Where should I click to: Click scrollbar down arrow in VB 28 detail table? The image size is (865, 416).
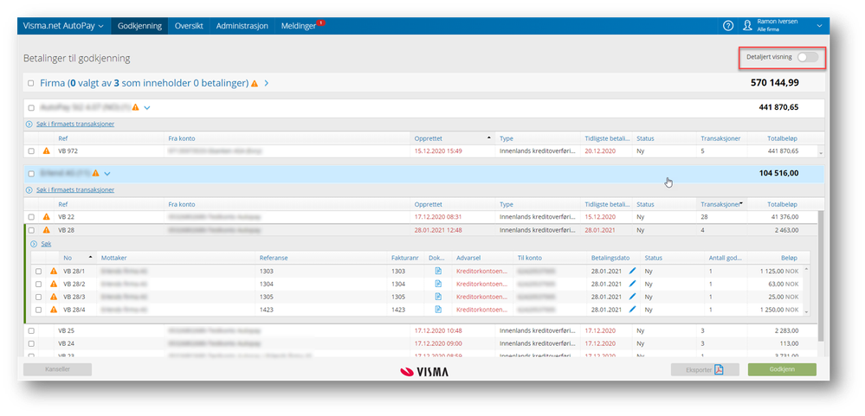click(806, 312)
